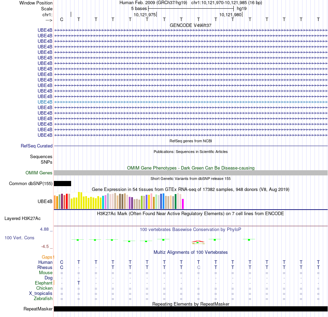Open the RefSeq Curated track label
The image size is (328, 317).
click(37, 146)
